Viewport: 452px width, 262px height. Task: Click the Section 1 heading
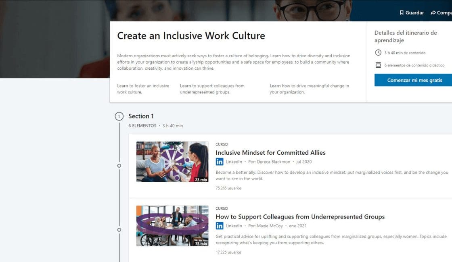pyautogui.click(x=141, y=116)
